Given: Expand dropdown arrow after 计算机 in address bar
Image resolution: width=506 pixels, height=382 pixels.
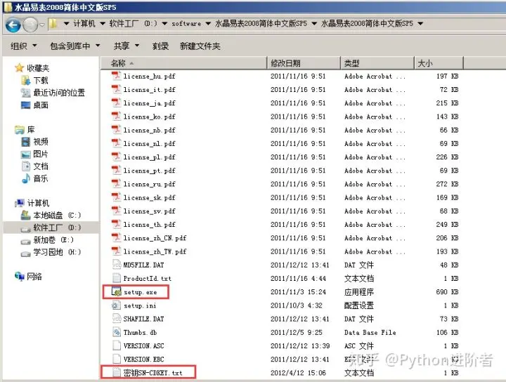Looking at the screenshot, I should coord(103,24).
